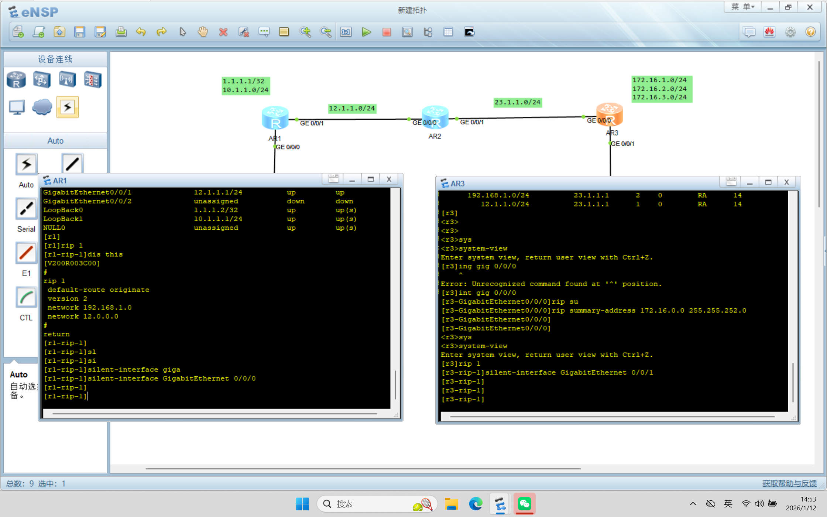This screenshot has width=827, height=517.
Task: Expand the system tray hidden icons chevron
Action: pos(693,504)
